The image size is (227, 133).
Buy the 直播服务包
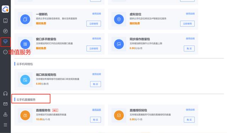(95, 120)
